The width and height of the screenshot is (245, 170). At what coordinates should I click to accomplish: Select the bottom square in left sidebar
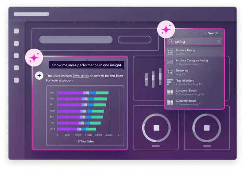16,80
